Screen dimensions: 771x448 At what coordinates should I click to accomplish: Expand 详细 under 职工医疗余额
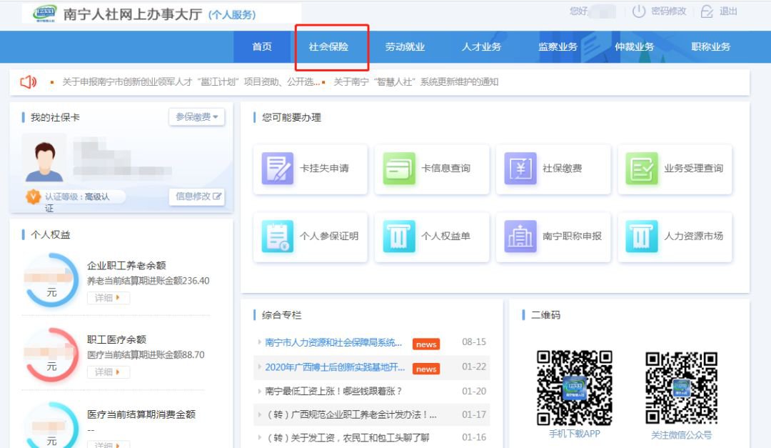[x=109, y=372]
